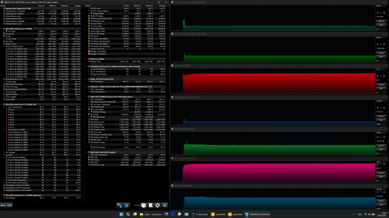Viewport: 389px width, 218px height.
Task: Select the red icon of Package C8 Residency row
Action: (89, 54)
